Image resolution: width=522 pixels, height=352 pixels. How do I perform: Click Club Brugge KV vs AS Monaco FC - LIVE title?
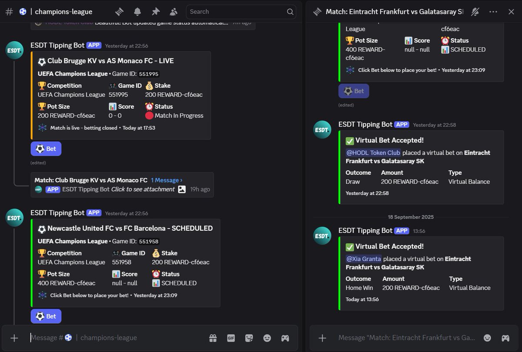click(x=110, y=61)
